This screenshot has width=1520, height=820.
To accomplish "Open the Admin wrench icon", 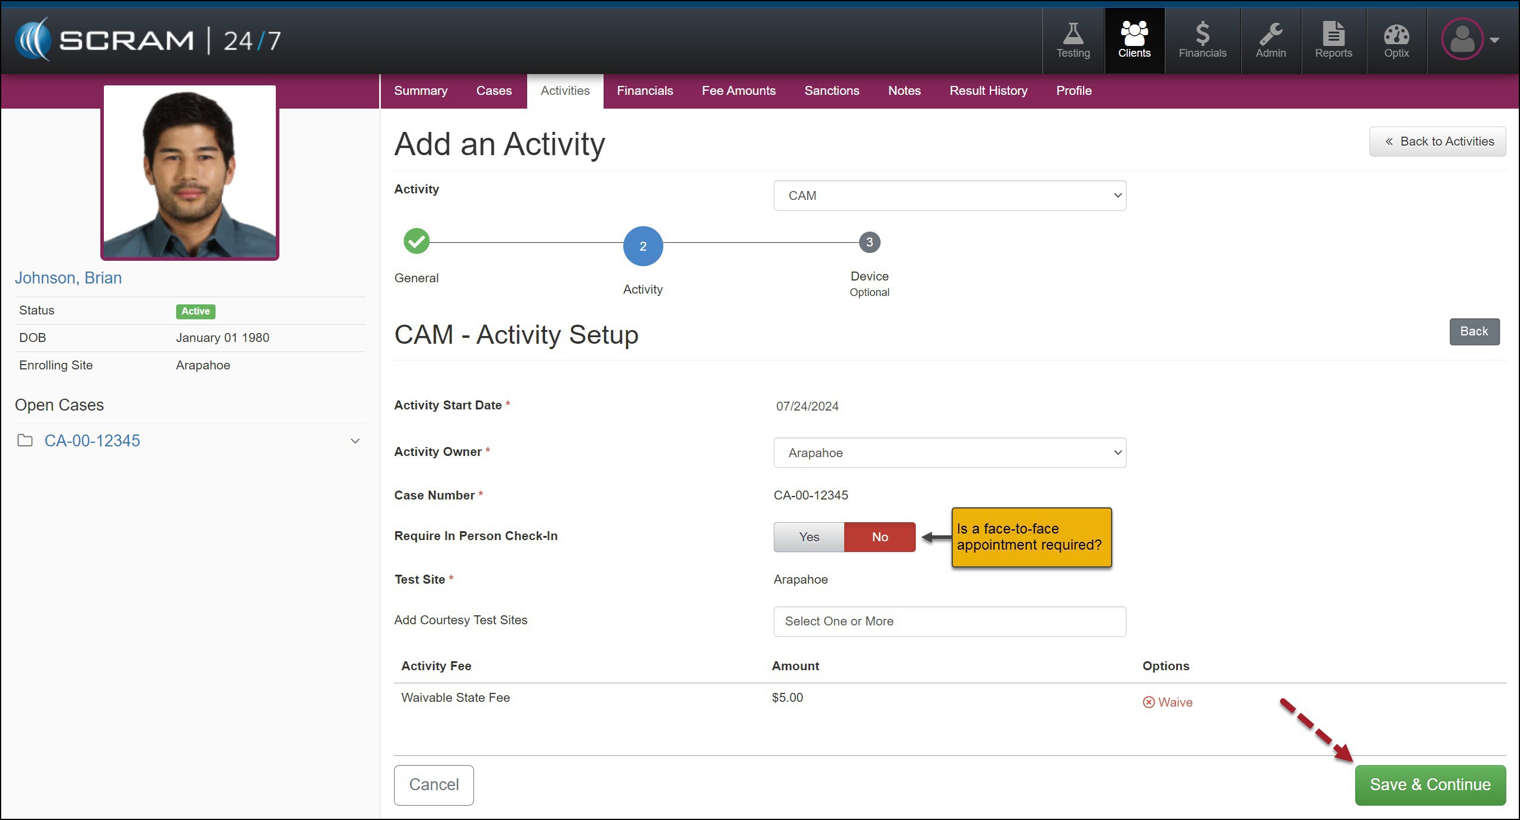I will pos(1270,35).
